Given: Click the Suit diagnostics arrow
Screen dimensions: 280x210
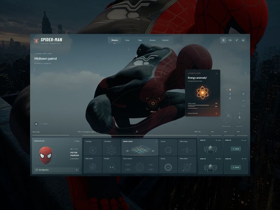Looking at the screenshot, I should 77,170.
